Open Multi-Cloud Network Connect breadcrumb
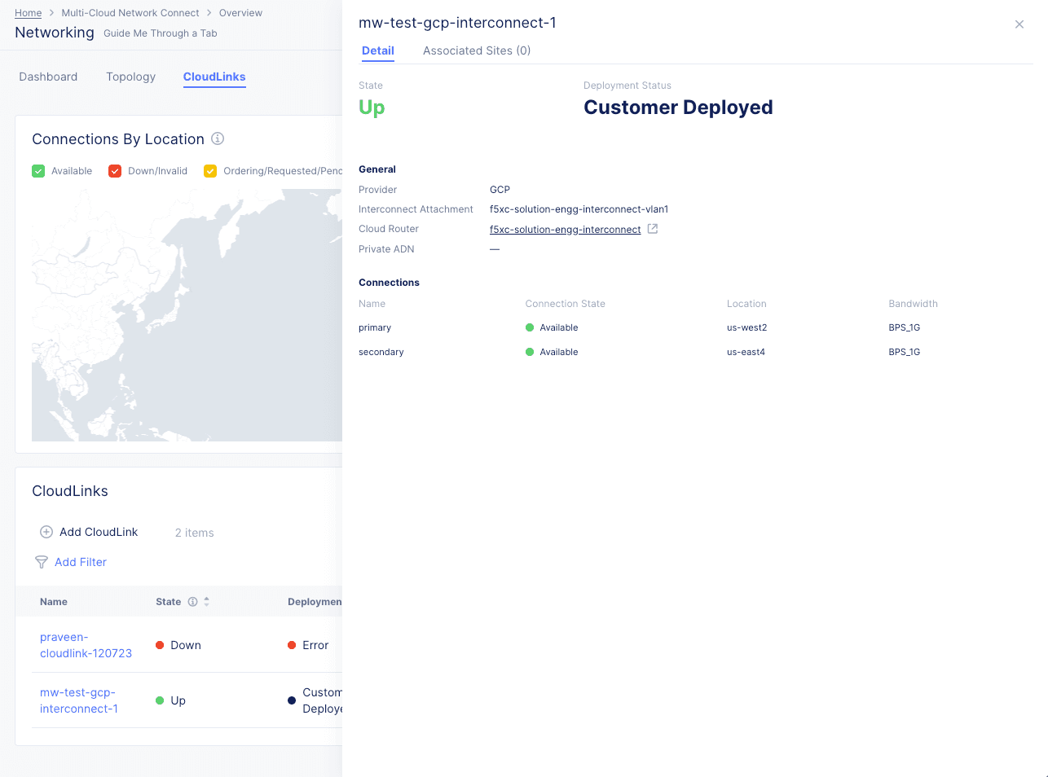Viewport: 1048px width, 777px height. [130, 12]
